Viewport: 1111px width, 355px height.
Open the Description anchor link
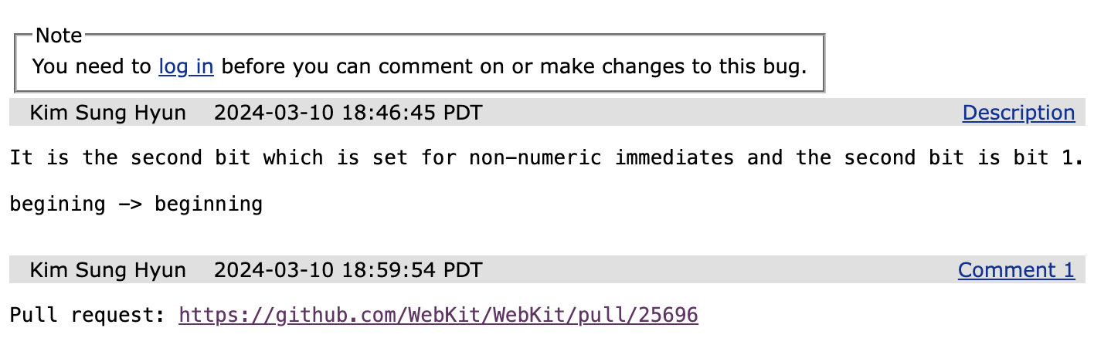[1018, 113]
